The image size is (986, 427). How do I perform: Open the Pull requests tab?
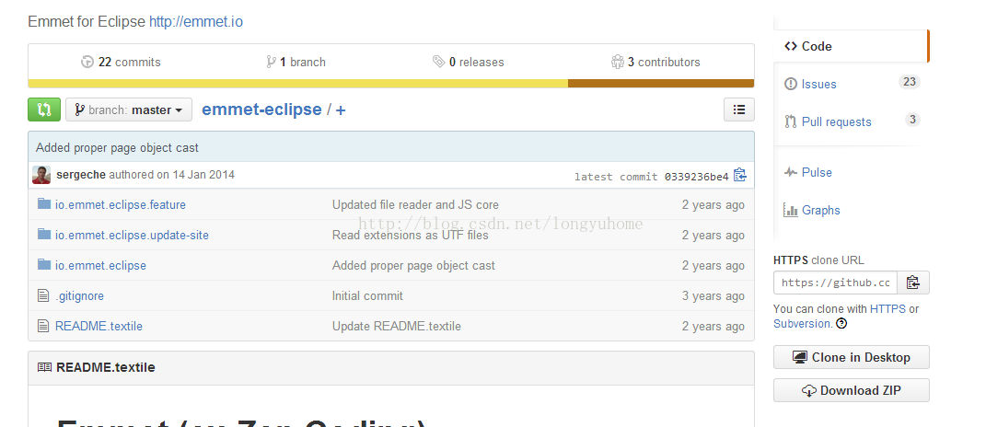(x=836, y=121)
